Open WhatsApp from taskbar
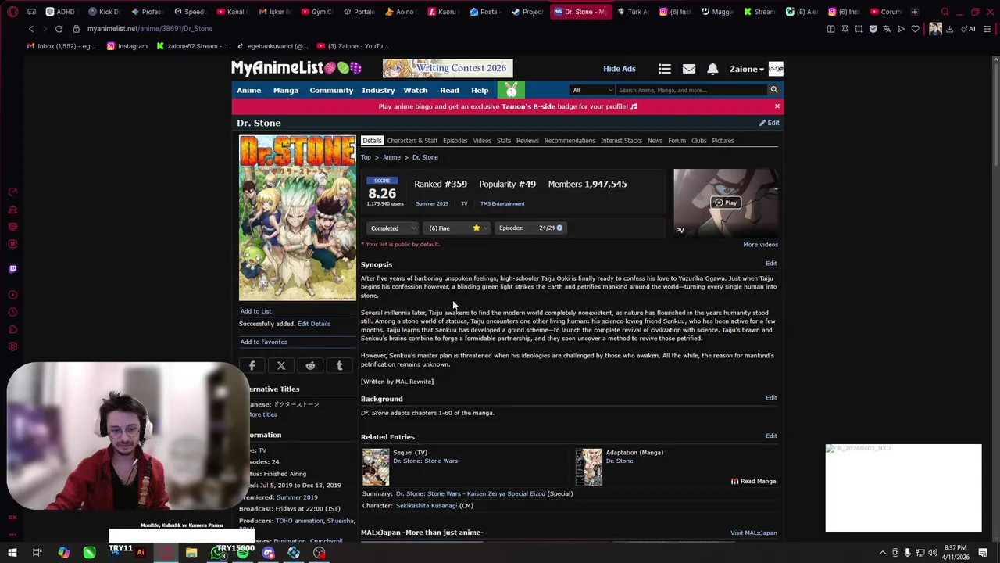This screenshot has height=563, width=1000. 217,553
